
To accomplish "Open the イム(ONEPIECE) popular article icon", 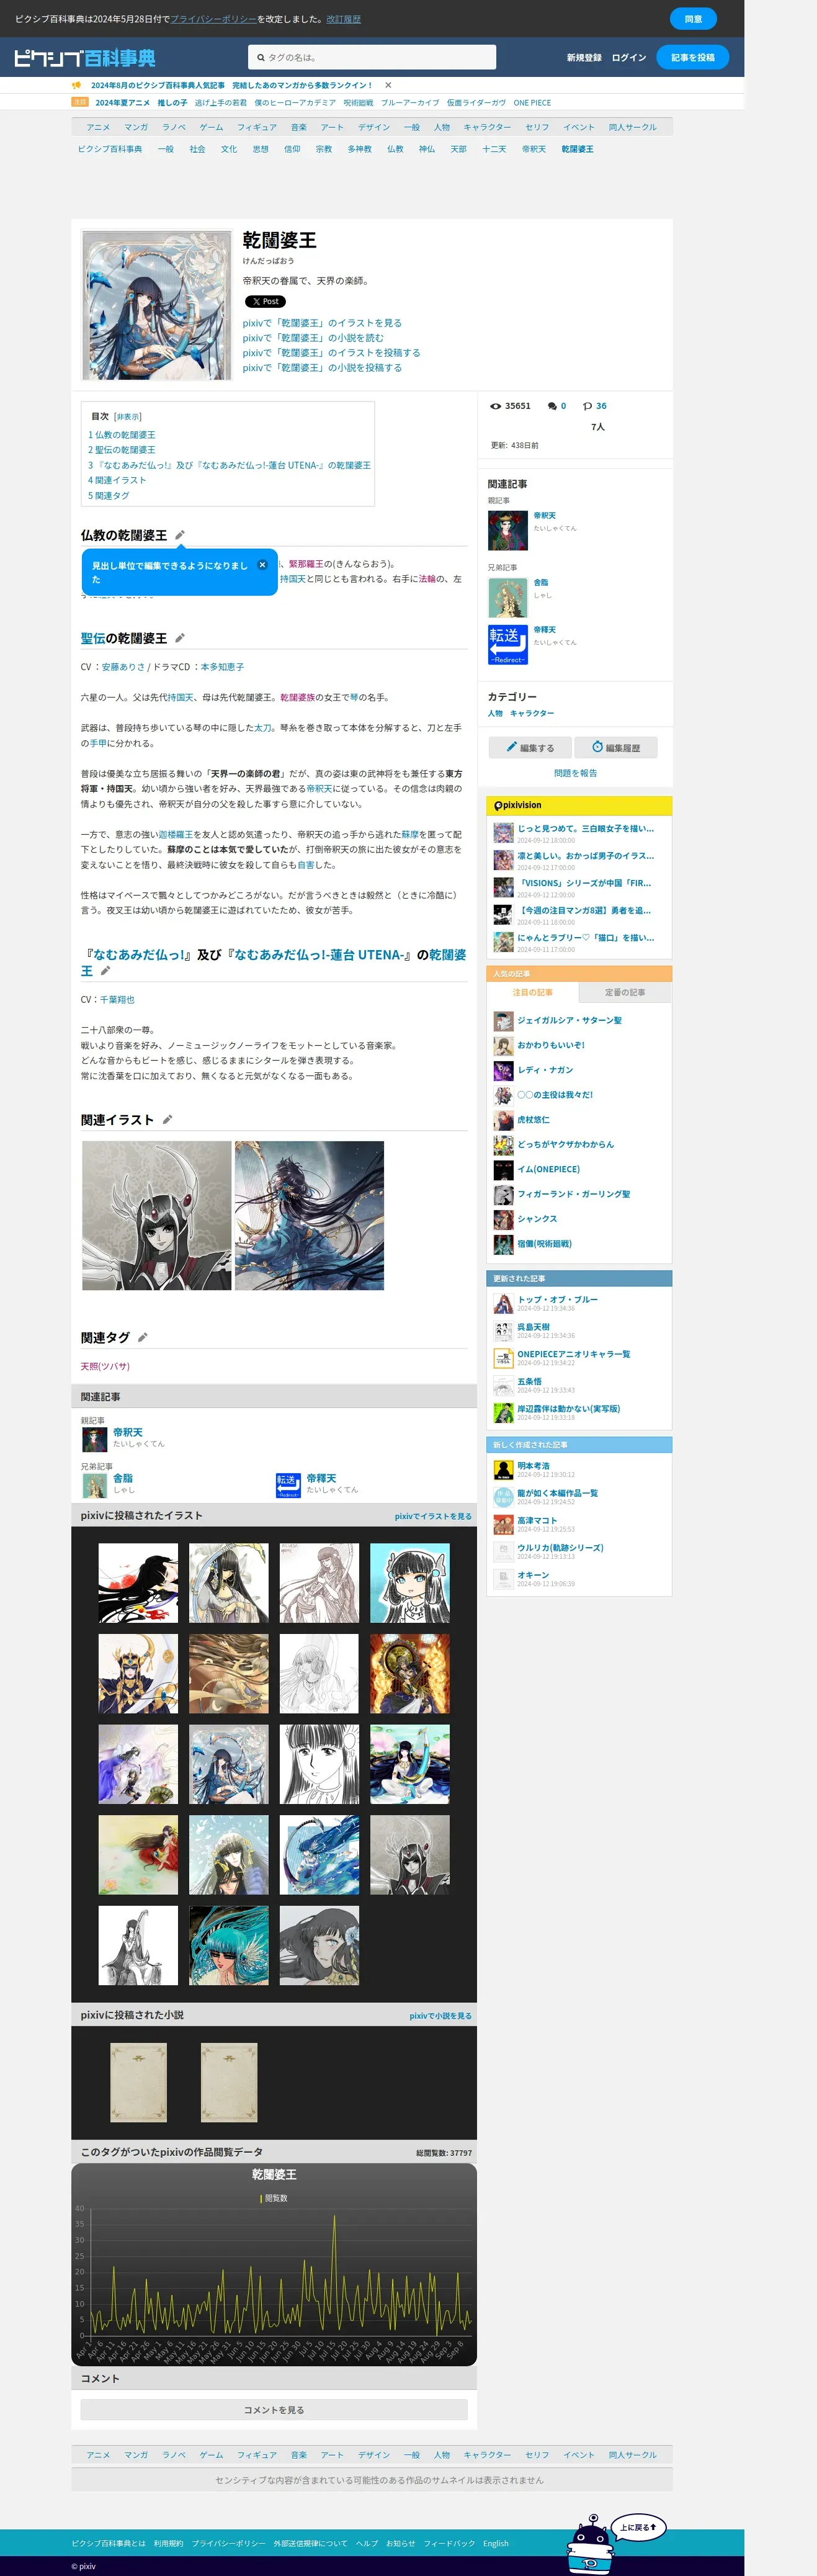I will (x=503, y=1170).
